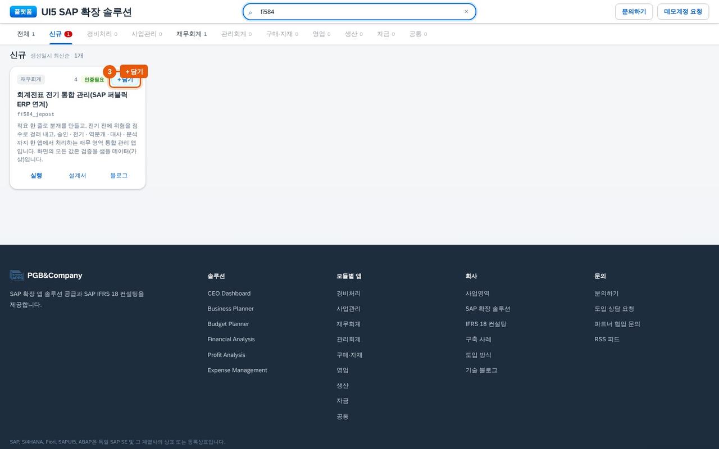Open 블로그 link on the fi584_jepost card
719x449 pixels.
pyautogui.click(x=119, y=176)
